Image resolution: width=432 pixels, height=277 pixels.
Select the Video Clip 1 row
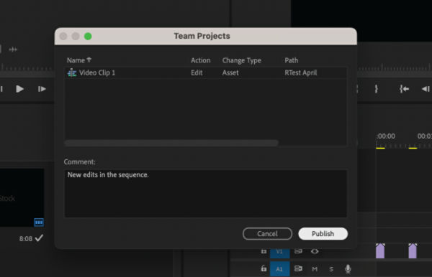(205, 72)
